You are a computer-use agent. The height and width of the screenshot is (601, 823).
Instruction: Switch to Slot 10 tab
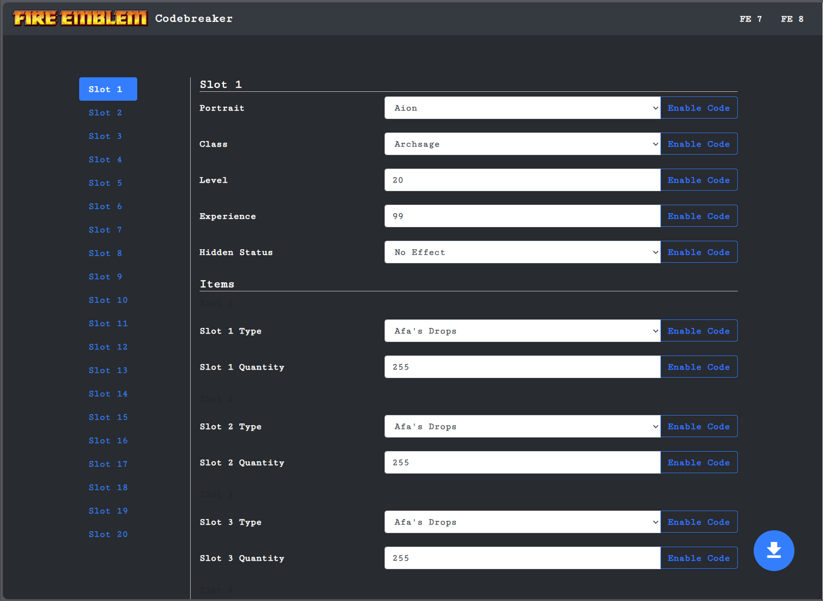(108, 300)
